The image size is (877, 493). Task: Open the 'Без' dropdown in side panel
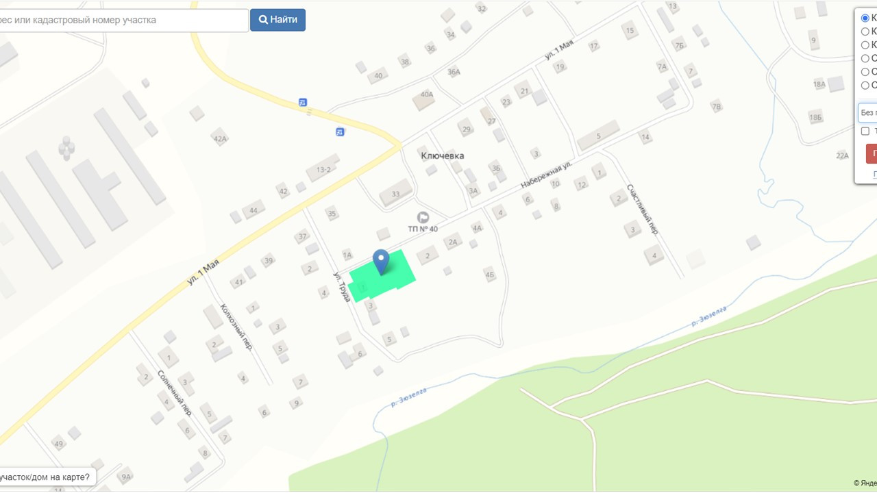pyautogui.click(x=867, y=112)
